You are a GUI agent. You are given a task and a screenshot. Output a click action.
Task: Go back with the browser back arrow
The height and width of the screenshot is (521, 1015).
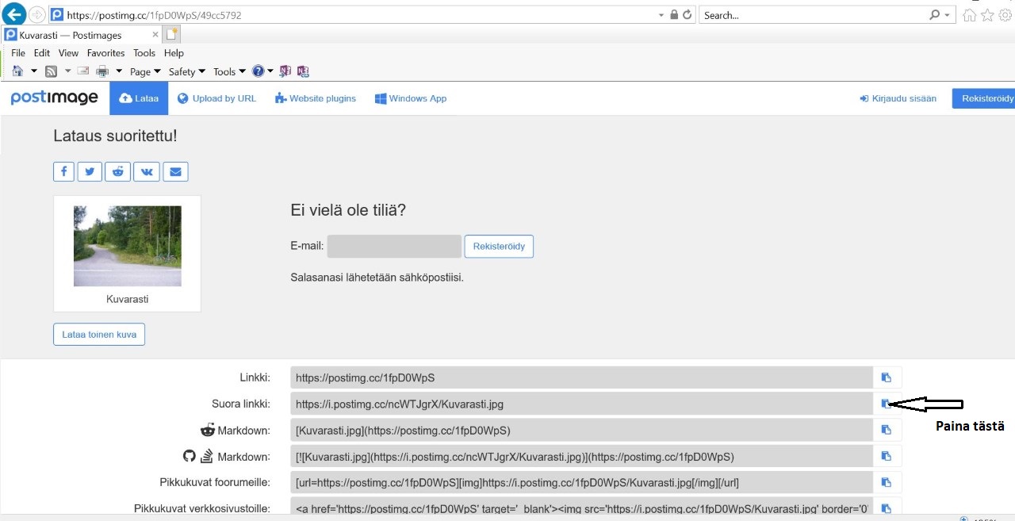[x=14, y=14]
